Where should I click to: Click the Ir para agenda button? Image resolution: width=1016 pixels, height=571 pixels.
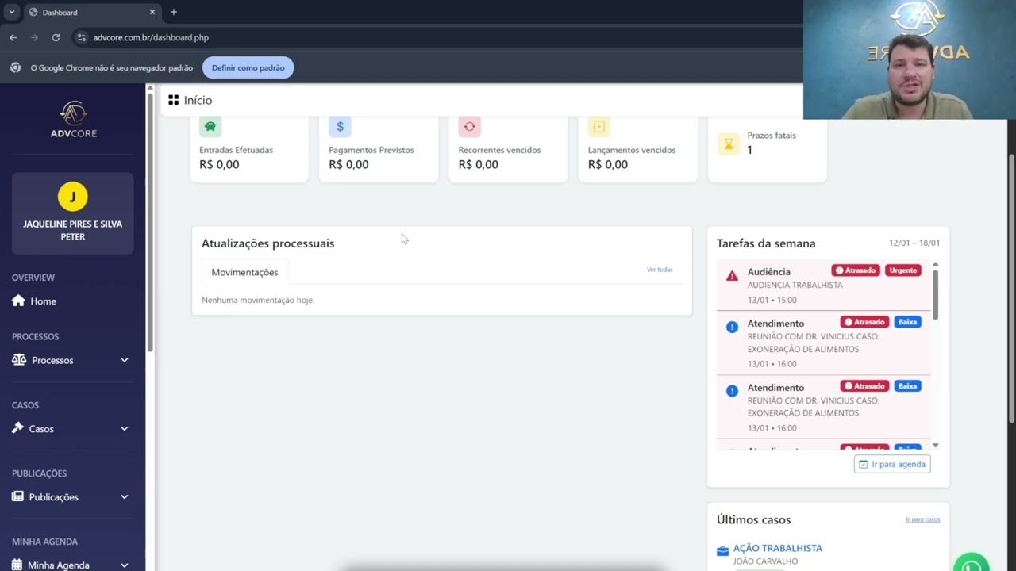[892, 464]
